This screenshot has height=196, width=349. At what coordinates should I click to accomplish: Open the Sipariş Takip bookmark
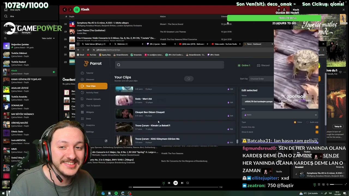[x=105, y=55]
